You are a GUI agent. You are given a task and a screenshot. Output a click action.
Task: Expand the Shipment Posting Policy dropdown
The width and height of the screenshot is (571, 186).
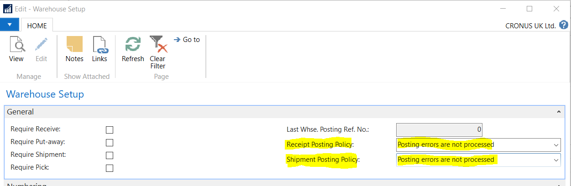click(556, 160)
